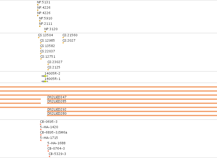Image resolution: width=217 pixels, height=158 pixels.
Task: Click the 14005R-1 RNAi amplicon glyph
Action: 45,81
